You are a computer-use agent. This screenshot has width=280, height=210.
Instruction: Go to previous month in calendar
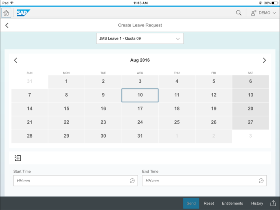click(x=16, y=60)
